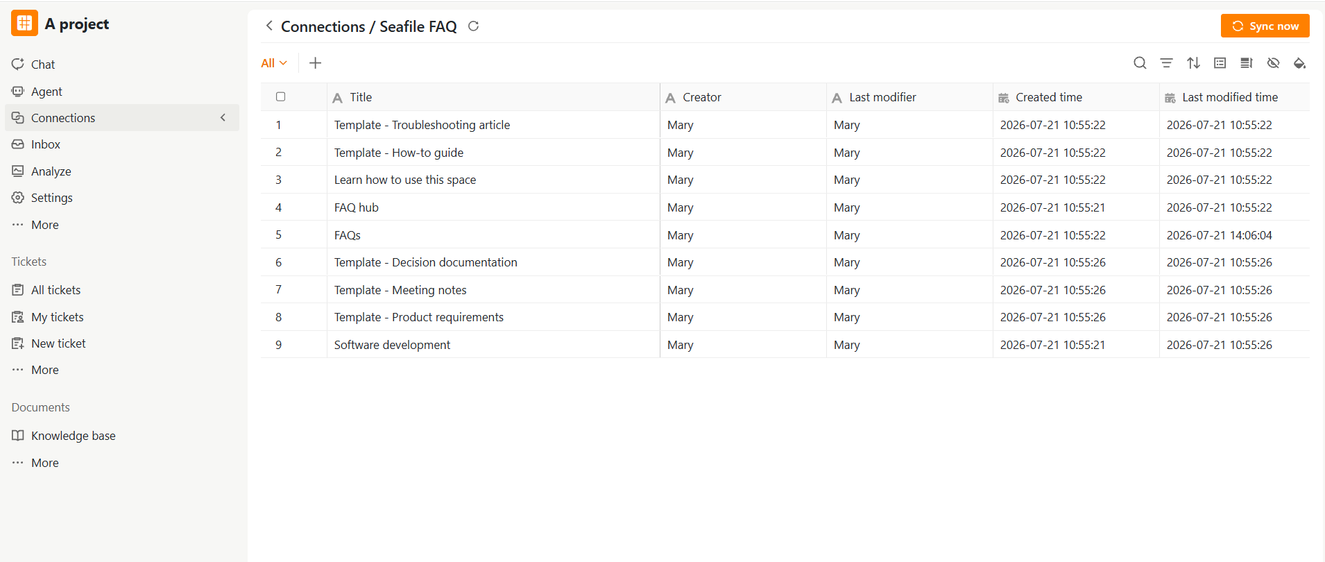
Task: Expand the All views dropdown
Action: (x=274, y=63)
